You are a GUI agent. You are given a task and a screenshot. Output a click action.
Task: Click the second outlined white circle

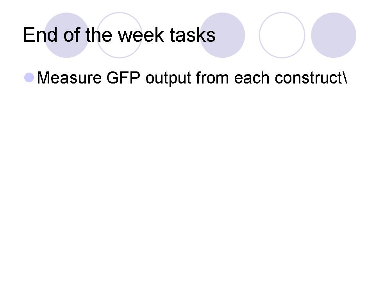[282, 35]
